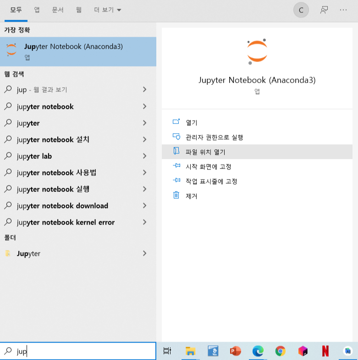Expand arrow for Jupyter folder result
Viewport: 358px width, 360px height.
144,253
